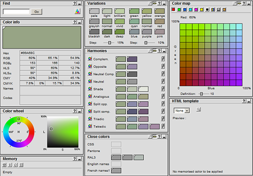Viewport: 253px width, 176px height.
Task: Click the Find text input field
Action: click(x=16, y=11)
